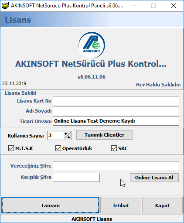Close the Lisans window
This screenshot has width=184, height=223.
174,6
